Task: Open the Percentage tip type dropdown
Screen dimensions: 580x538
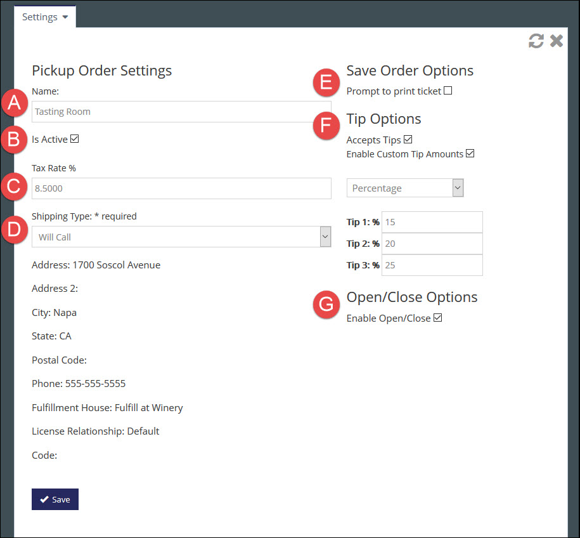Action: (458, 187)
